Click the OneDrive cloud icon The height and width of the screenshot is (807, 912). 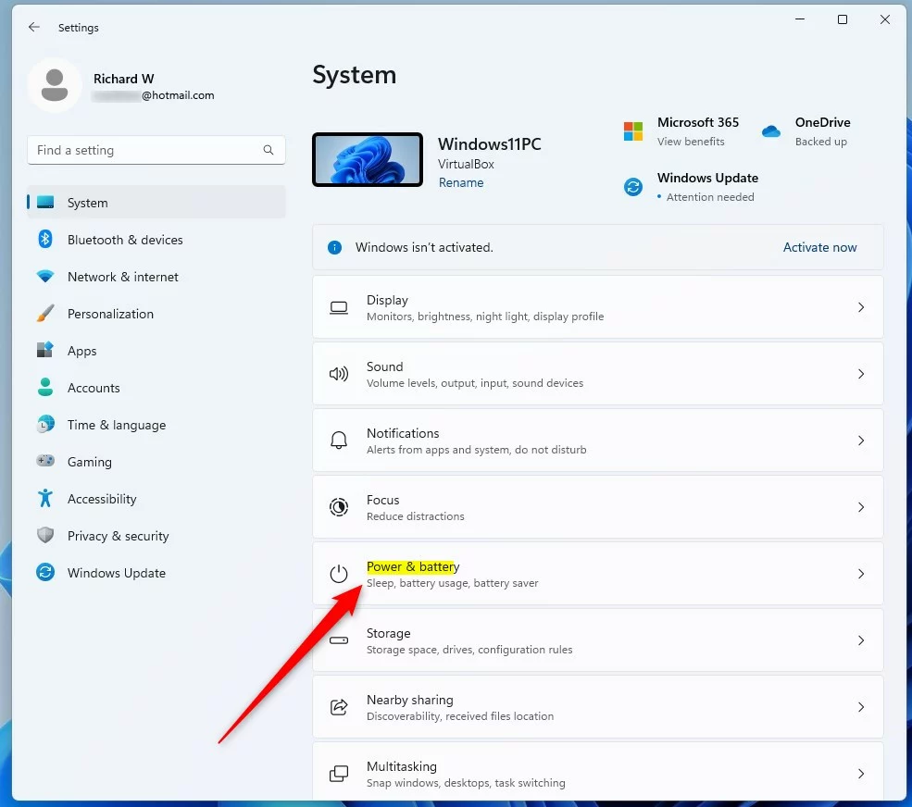coord(771,131)
